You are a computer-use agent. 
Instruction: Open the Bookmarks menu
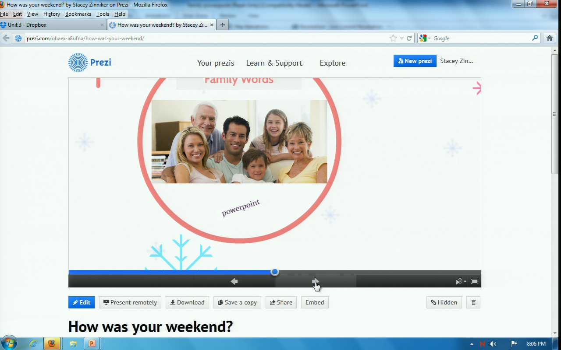tap(78, 14)
